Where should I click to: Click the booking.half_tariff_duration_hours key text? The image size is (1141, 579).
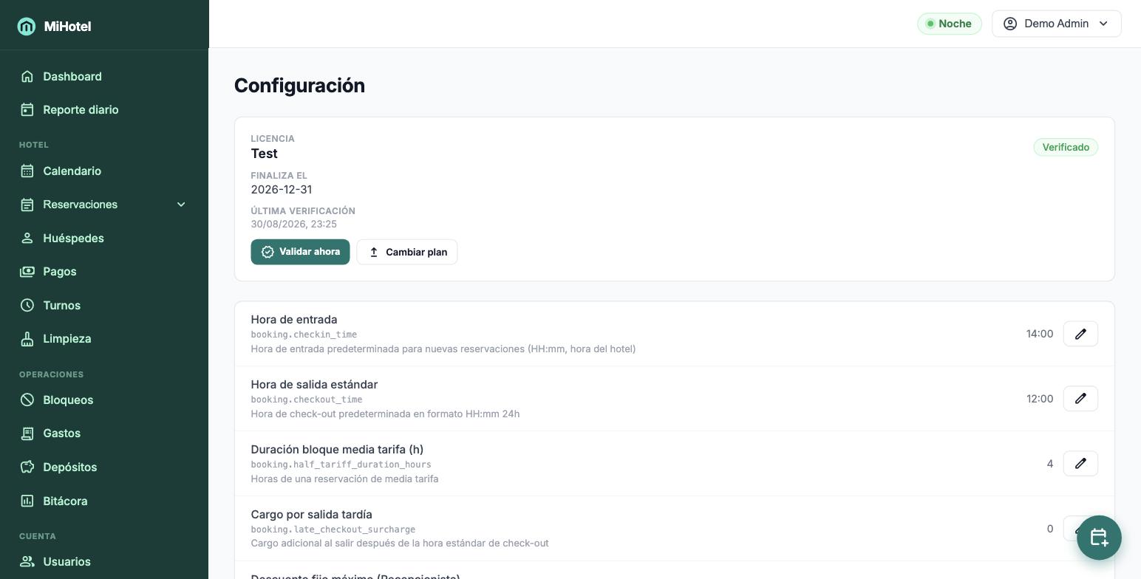341,465
